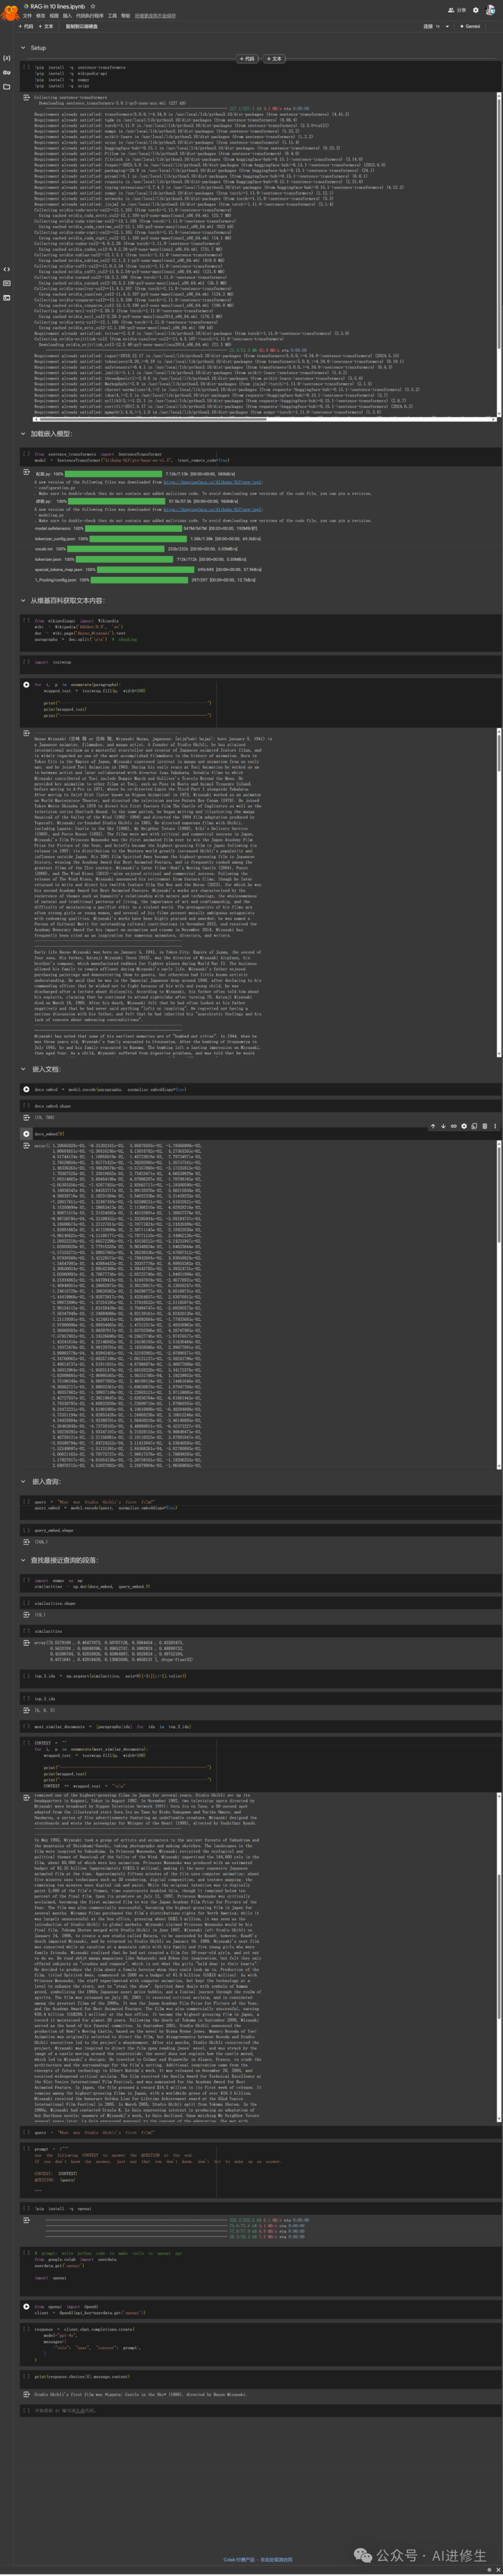Viewport: 503px width, 2576px height.
Task: Collapse the 嵌入文档 section
Action: (23, 1069)
